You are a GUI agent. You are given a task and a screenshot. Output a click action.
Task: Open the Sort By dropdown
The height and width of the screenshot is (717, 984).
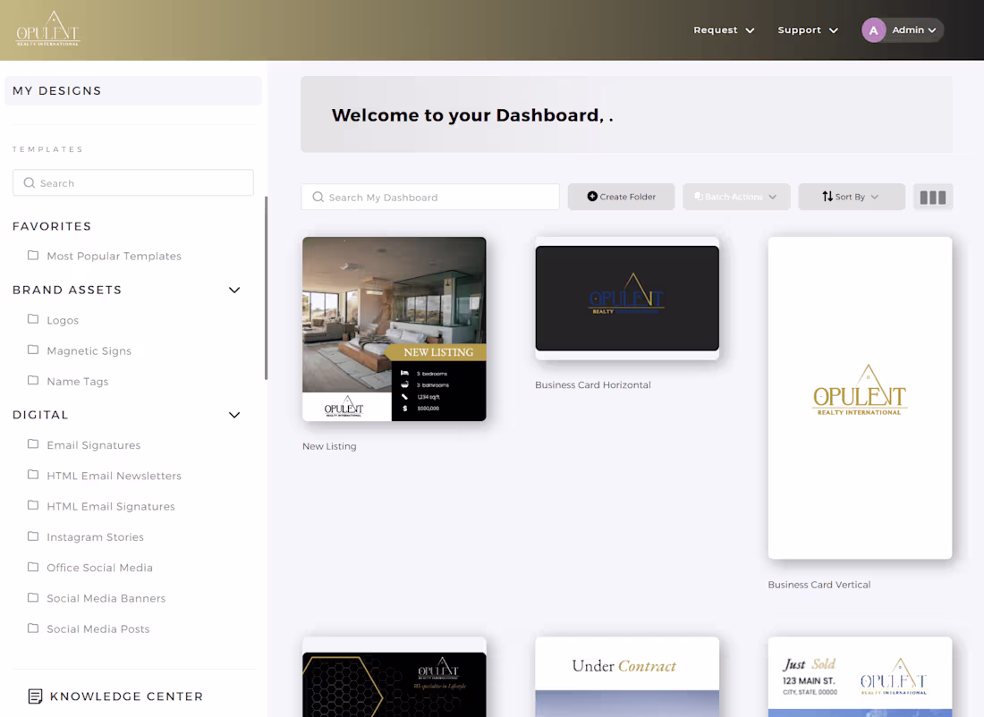coord(851,197)
